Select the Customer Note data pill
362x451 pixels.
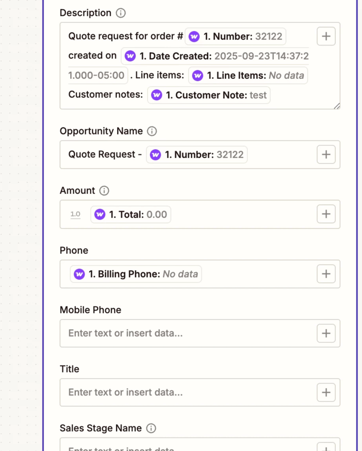[209, 95]
